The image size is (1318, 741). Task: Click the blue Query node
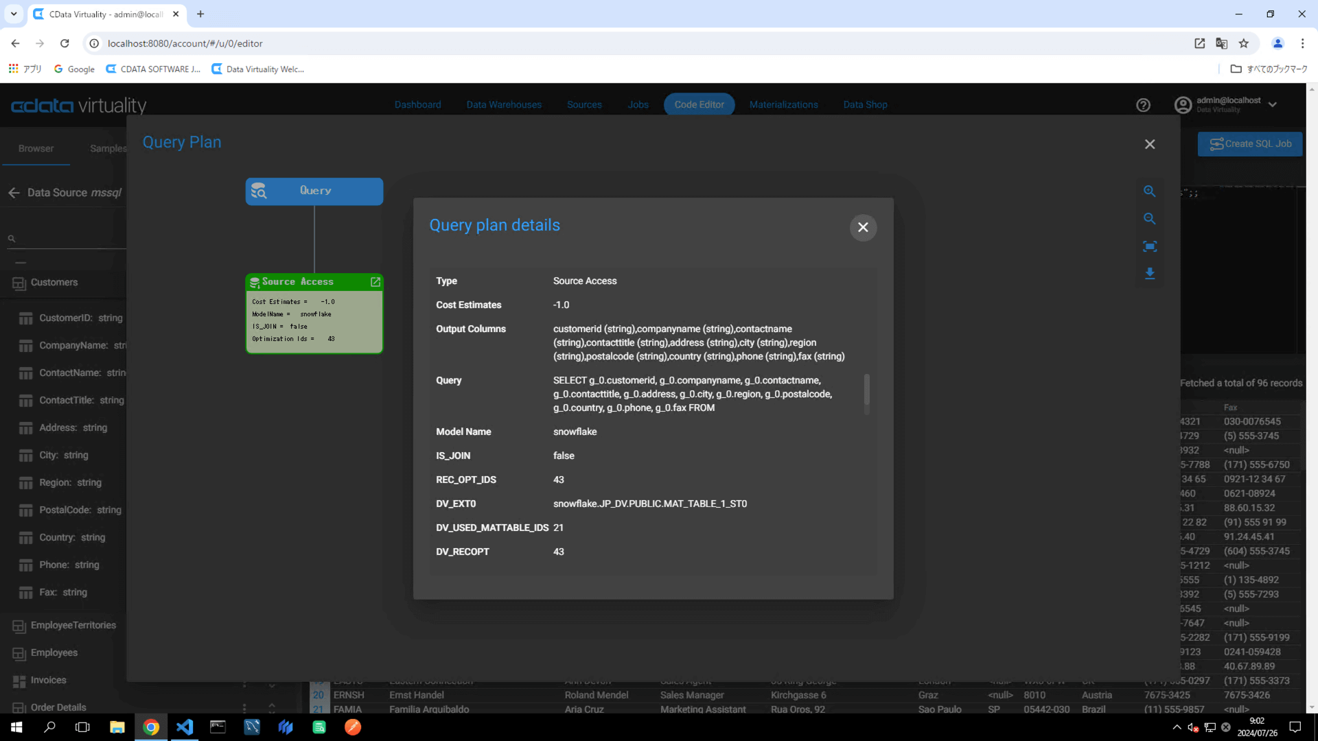314,191
